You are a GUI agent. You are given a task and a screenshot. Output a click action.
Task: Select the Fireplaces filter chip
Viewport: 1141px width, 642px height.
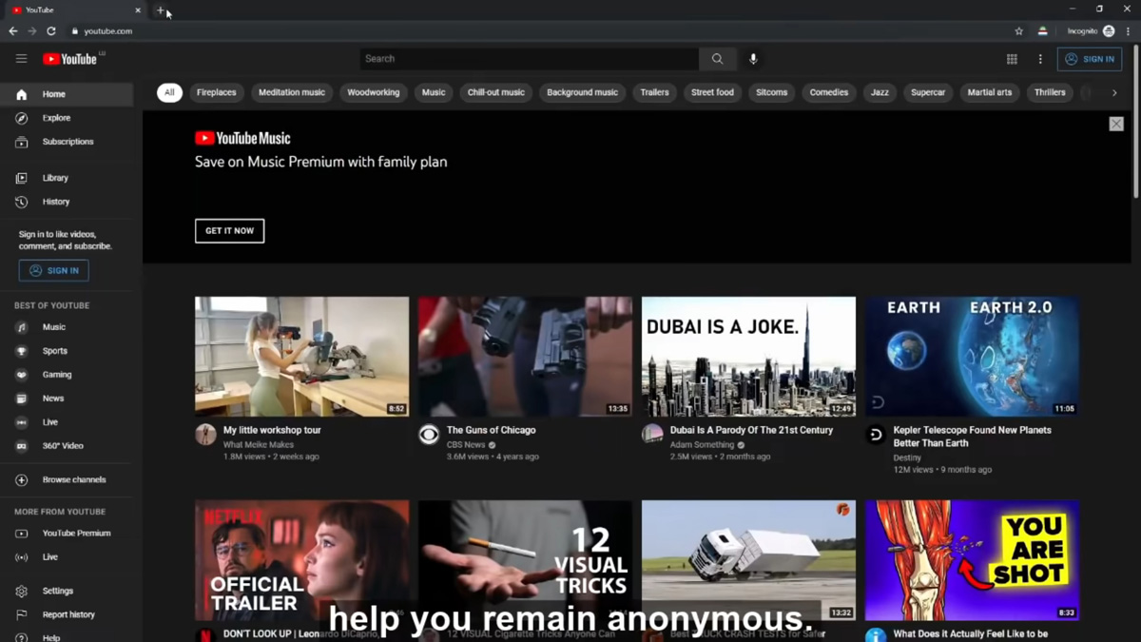pos(216,92)
